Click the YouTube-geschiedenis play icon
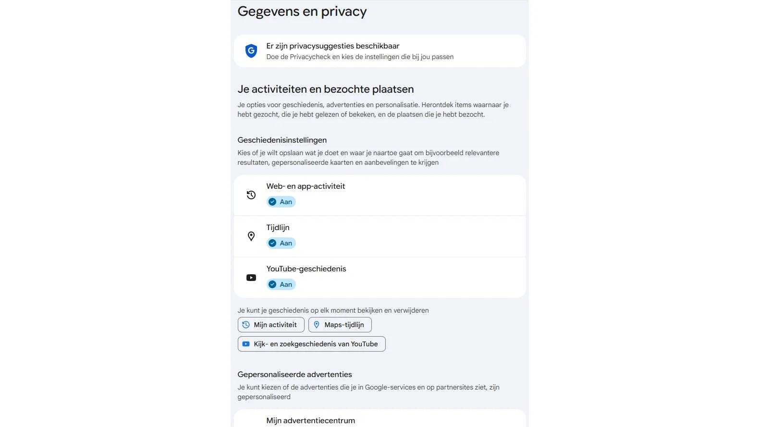This screenshot has height=427, width=759. tap(251, 278)
